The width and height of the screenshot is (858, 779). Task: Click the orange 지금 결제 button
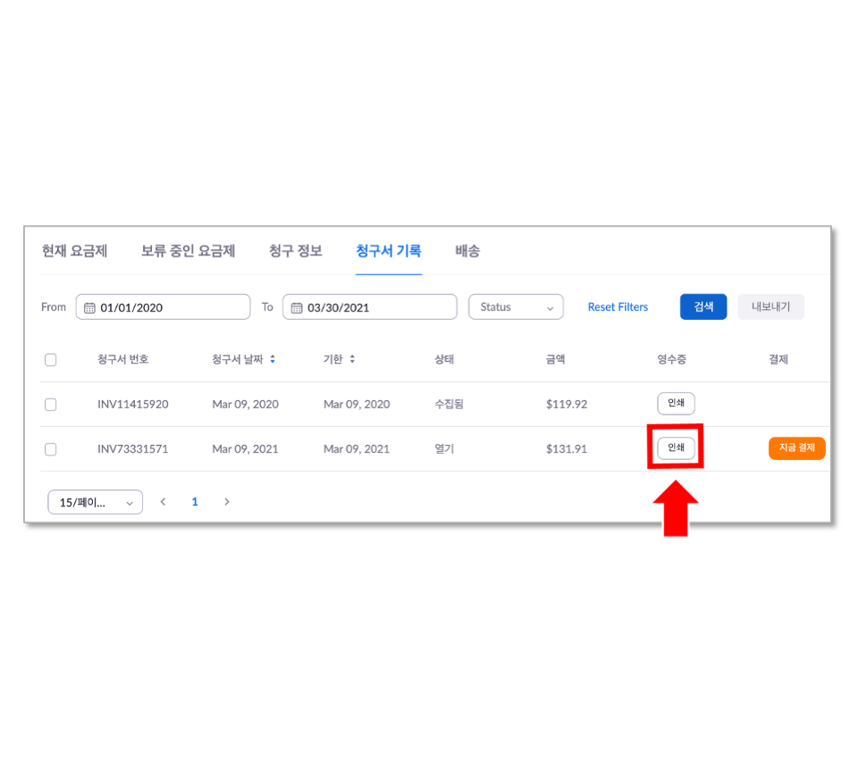point(796,448)
